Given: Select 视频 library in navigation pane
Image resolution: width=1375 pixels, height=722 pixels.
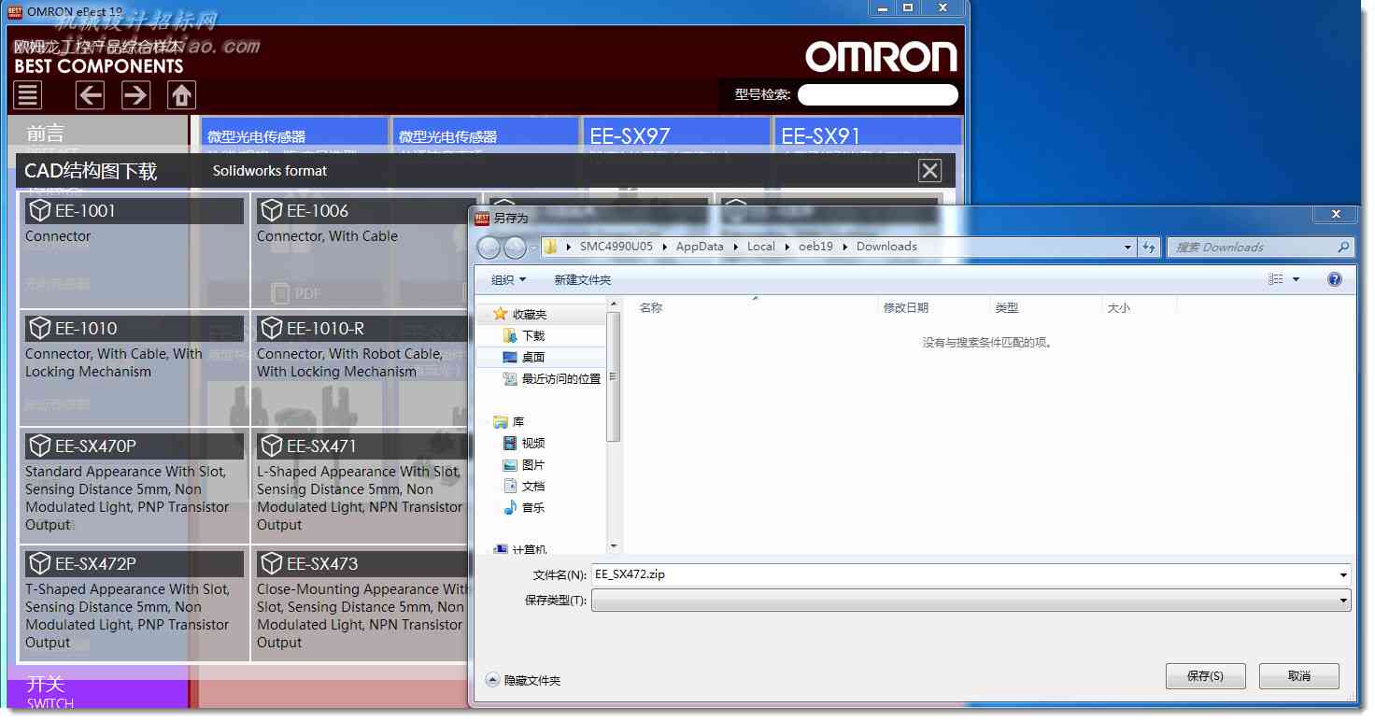Looking at the screenshot, I should point(533,443).
